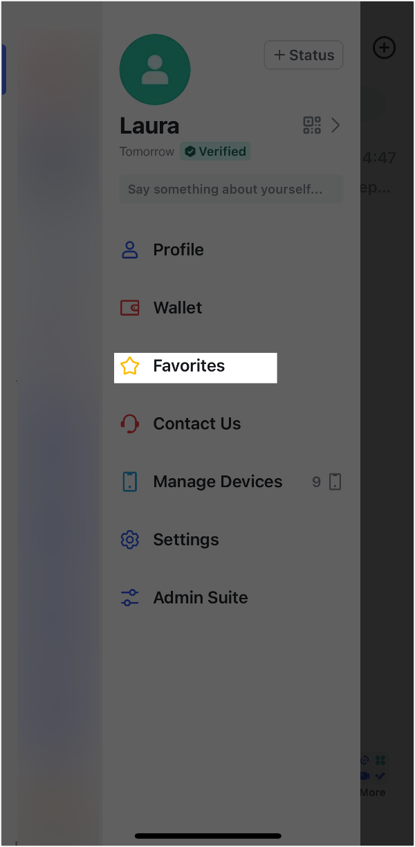This screenshot has height=847, width=415.
Task: Open Manage Devices showing 9 devices
Action: coord(217,481)
